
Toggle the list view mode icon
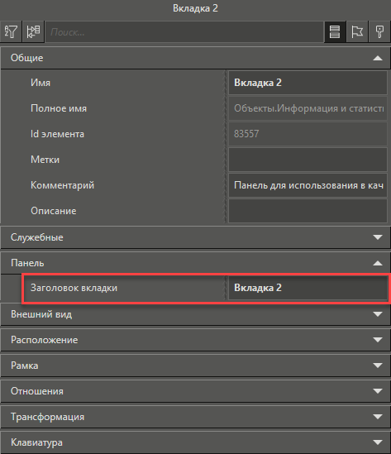[x=335, y=31]
